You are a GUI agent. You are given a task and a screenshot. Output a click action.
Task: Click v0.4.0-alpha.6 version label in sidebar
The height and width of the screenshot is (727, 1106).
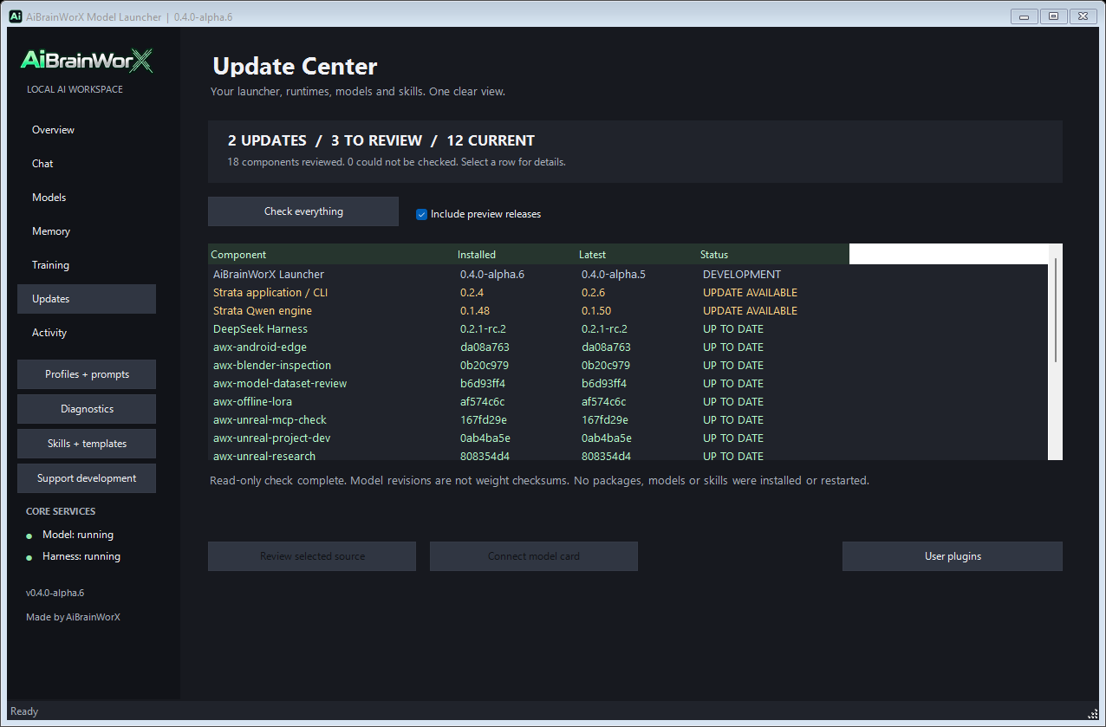click(55, 594)
